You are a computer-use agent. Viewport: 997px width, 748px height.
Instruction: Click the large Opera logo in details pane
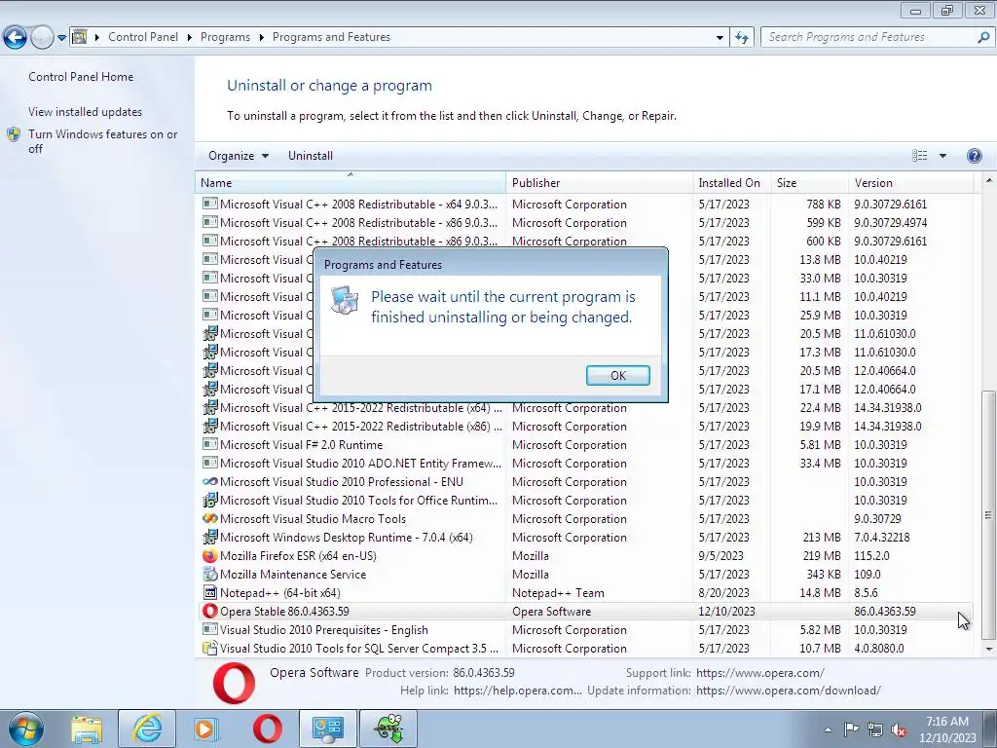pos(234,683)
